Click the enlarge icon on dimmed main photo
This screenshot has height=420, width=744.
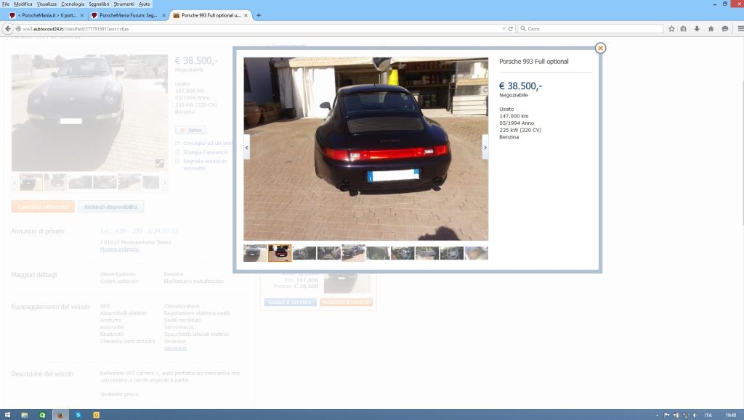tap(159, 163)
